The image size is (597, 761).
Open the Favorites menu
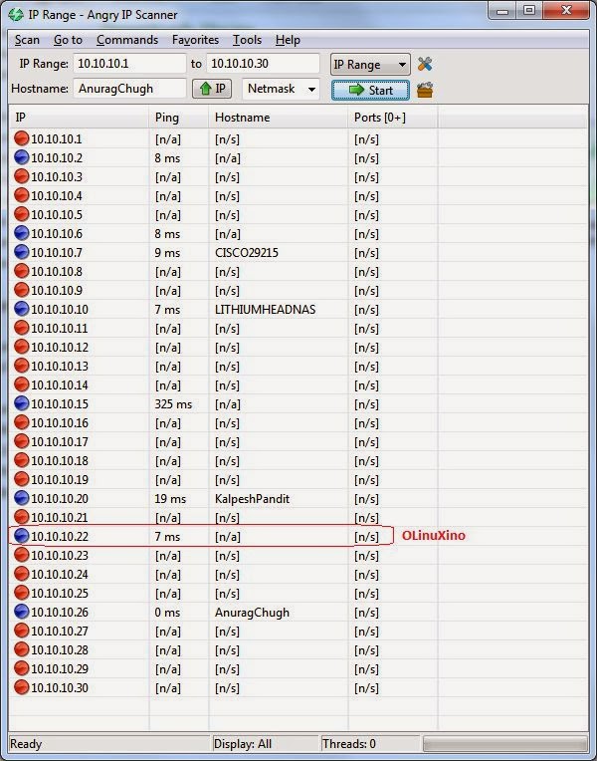[x=195, y=40]
